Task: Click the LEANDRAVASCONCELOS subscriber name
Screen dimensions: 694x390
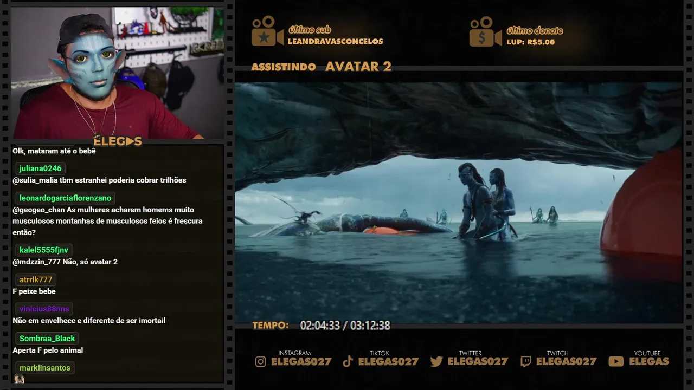Action: tap(336, 42)
